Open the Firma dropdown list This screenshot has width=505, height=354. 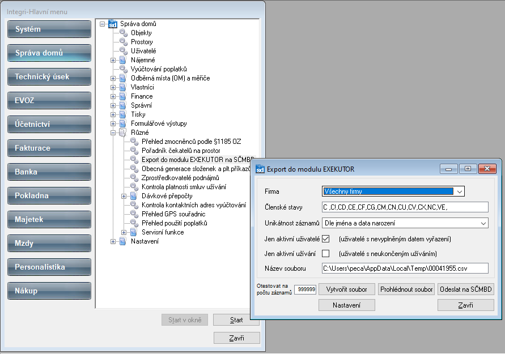click(459, 191)
